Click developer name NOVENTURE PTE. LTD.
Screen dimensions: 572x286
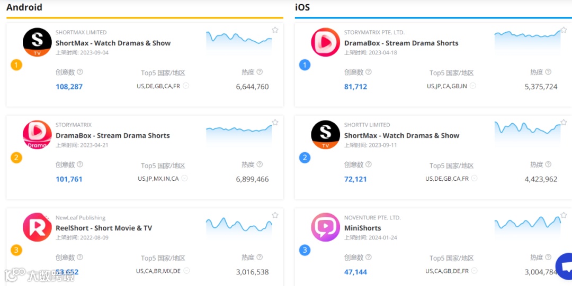coord(372,217)
